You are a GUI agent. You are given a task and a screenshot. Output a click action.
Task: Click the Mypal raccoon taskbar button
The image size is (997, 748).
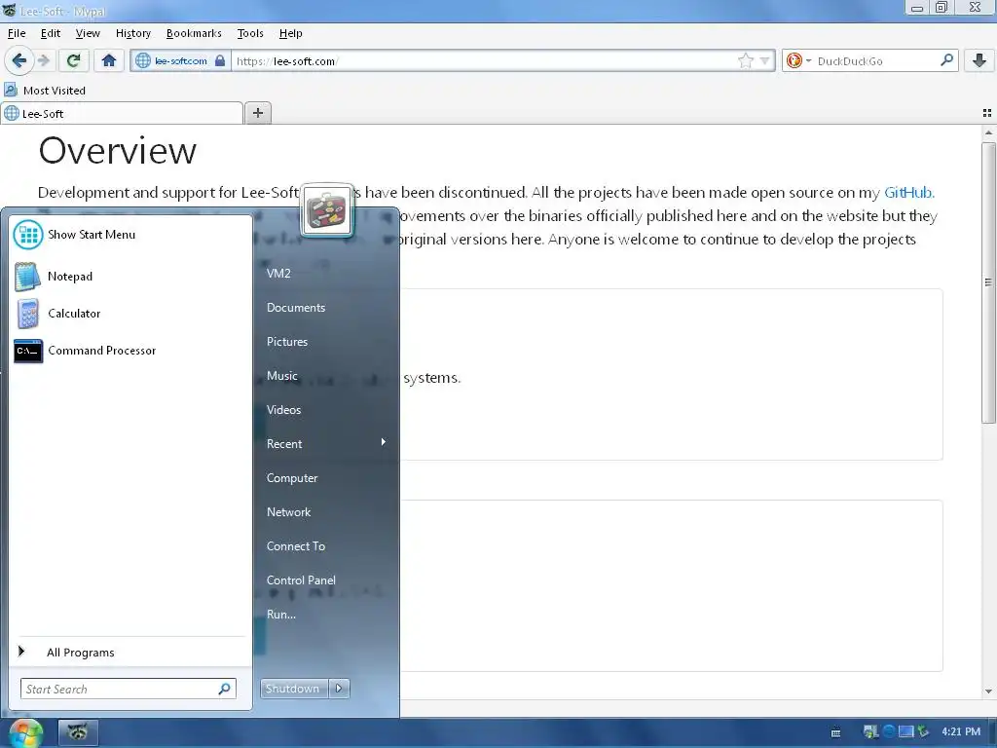[x=78, y=732]
